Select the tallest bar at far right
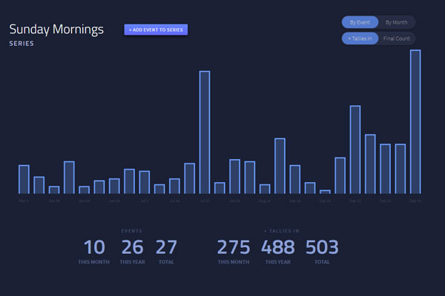The height and width of the screenshot is (296, 445). (415, 121)
